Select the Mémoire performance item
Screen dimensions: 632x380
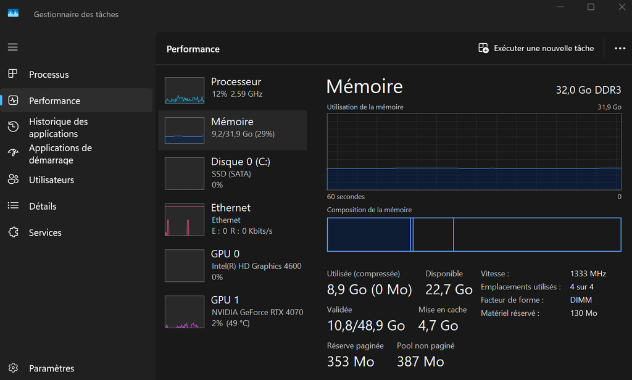click(x=233, y=130)
